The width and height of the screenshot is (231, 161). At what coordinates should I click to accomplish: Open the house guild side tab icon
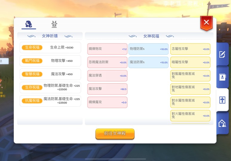[222, 123]
